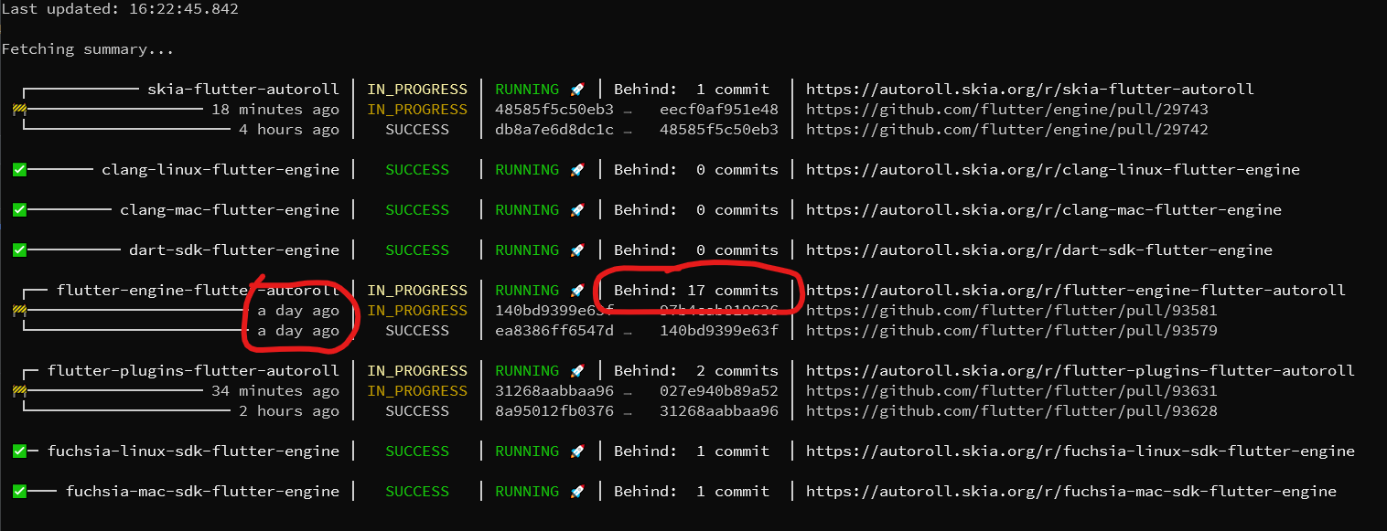This screenshot has width=1387, height=531.
Task: Click 'RUNNING' text in dart-sdk-flutter-engine row
Action: pyautogui.click(x=527, y=250)
